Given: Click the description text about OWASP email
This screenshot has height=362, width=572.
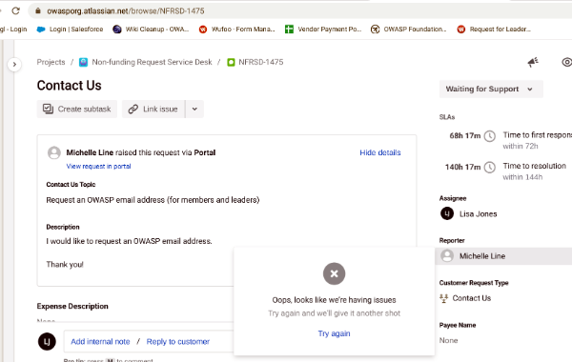Looking at the screenshot, I should coord(129,241).
